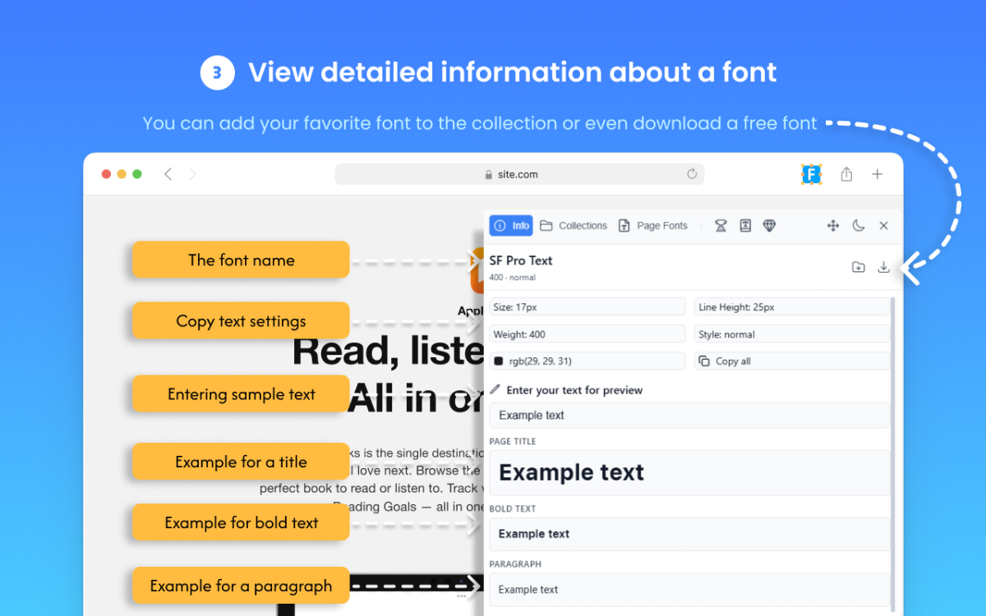Viewport: 986px width, 616px height.
Task: Open a new tab with plus button
Action: [878, 174]
